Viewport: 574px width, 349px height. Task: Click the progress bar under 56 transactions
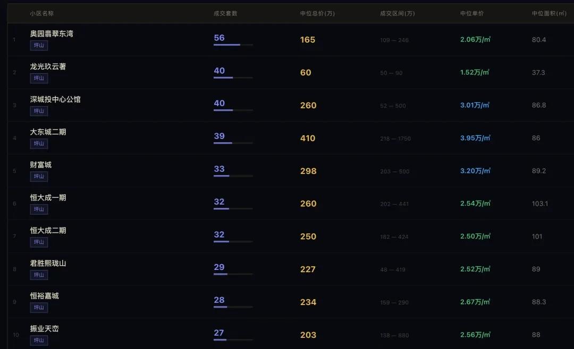click(x=233, y=45)
